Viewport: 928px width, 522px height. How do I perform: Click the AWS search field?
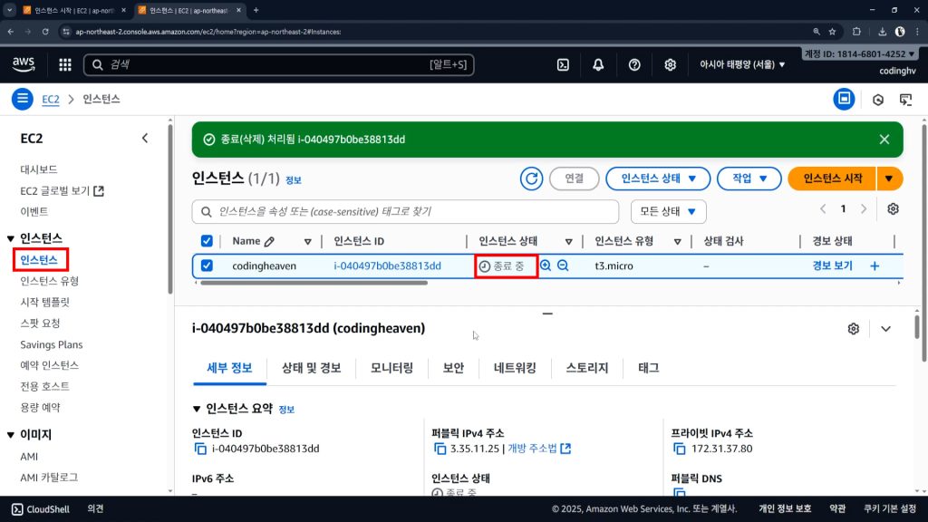pyautogui.click(x=279, y=64)
